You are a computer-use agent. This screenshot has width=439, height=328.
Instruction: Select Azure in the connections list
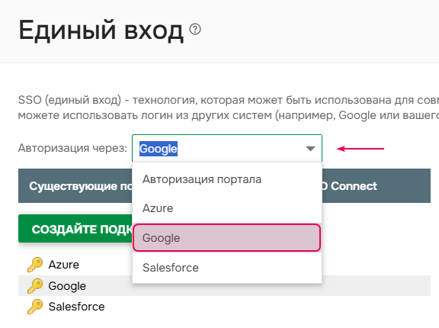click(x=63, y=265)
